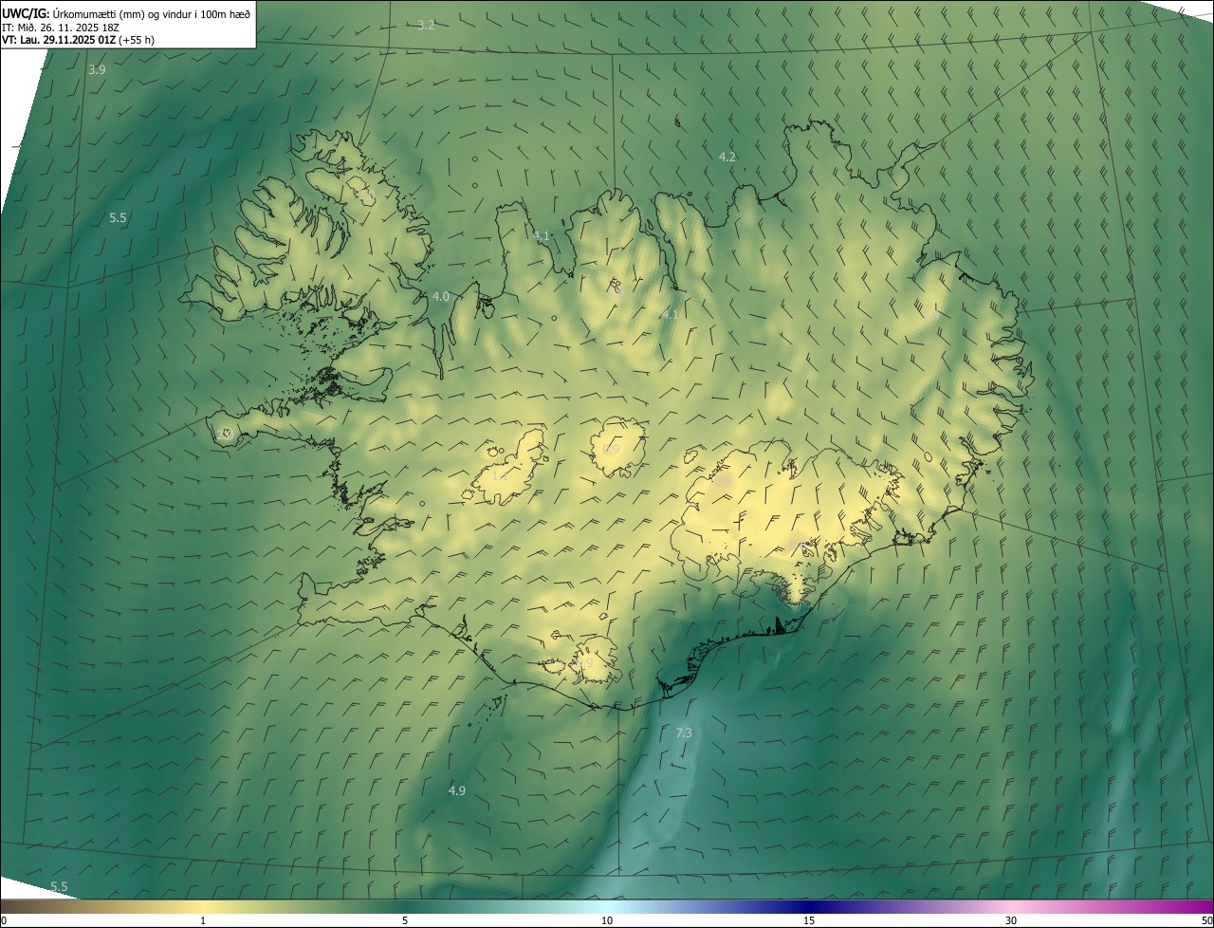Click the 3.9 value label on the map
The image size is (1214, 928).
click(97, 70)
